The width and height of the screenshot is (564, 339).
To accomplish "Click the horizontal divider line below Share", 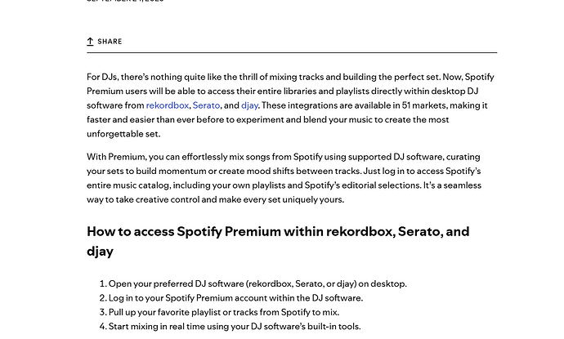I will click(291, 52).
